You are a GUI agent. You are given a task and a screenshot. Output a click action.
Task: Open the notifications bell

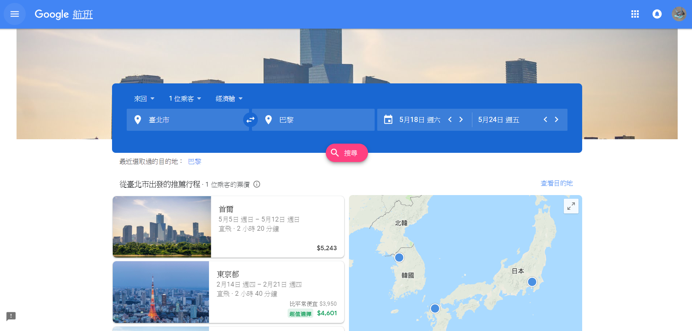tap(657, 14)
